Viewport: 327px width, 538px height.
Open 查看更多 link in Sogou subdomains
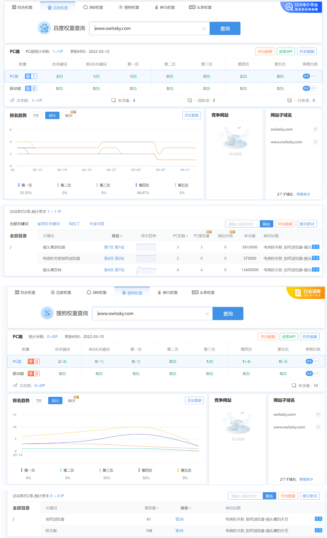point(306,479)
